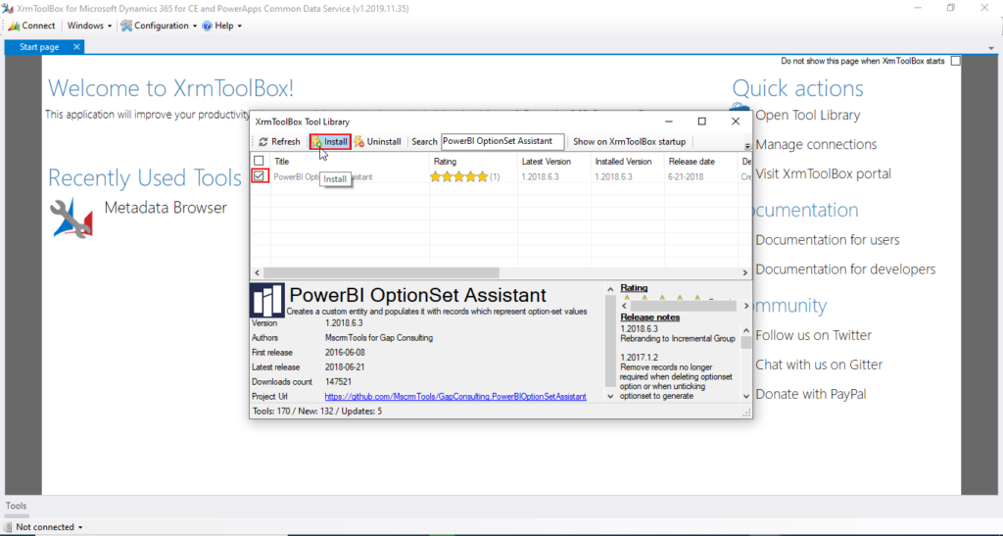
Task: Click the Tool Library resize grip
Action: coord(746,414)
